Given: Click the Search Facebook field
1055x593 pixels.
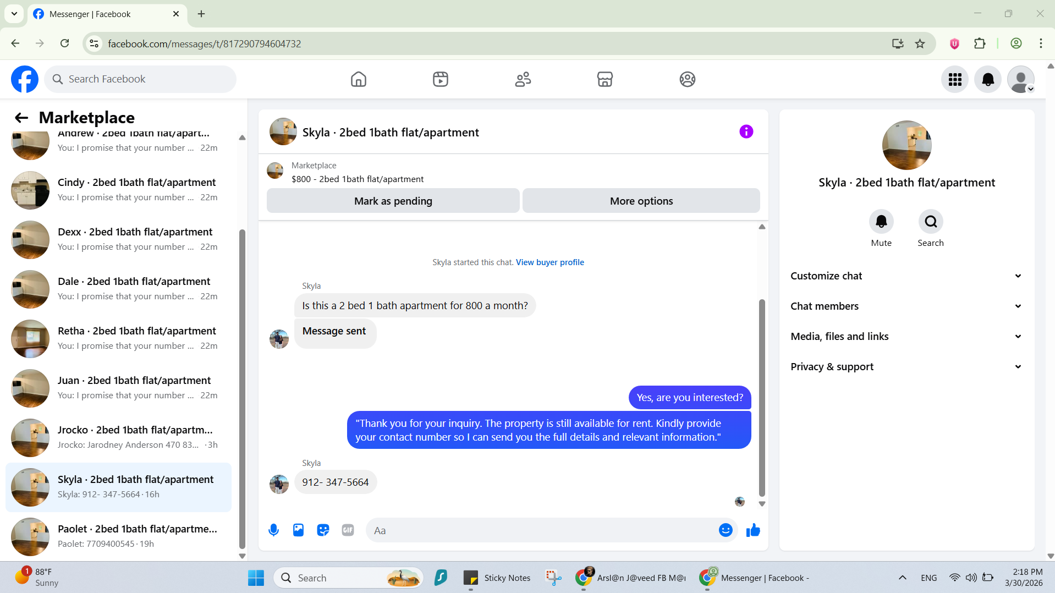Looking at the screenshot, I should (140, 79).
